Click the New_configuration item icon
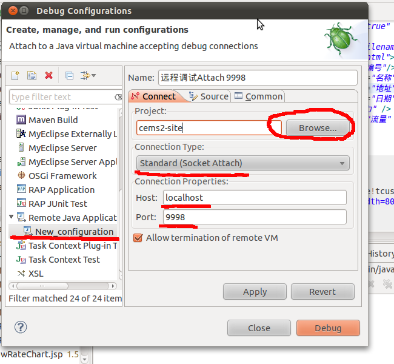The height and width of the screenshot is (364, 394). pos(28,231)
